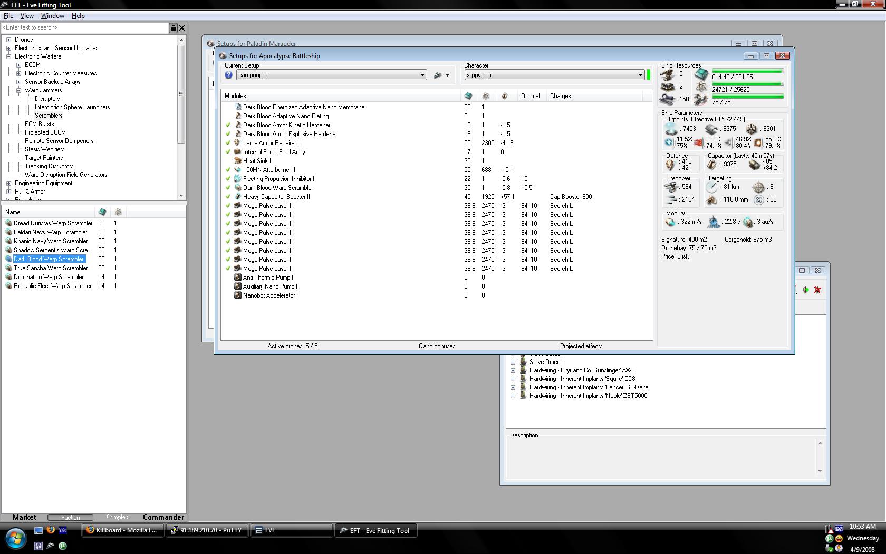
Task: Click the Fleeting Propulsion Inhibitor I icon
Action: [238, 179]
